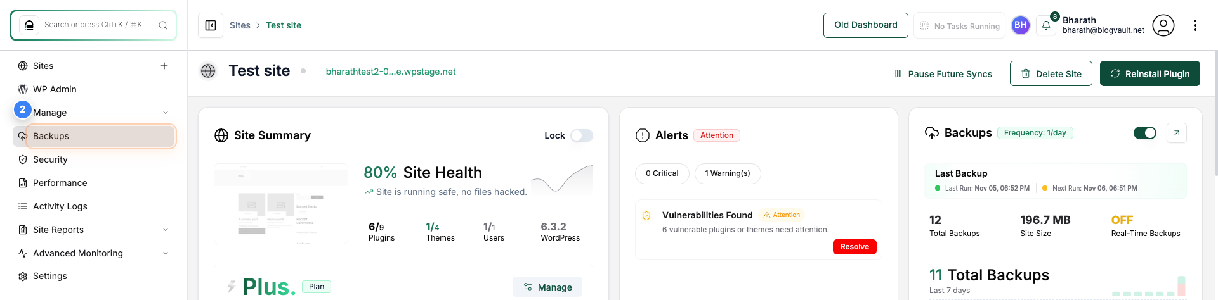The height and width of the screenshot is (300, 1218).
Task: Expand the Advanced Monitoring chevron
Action: pos(166,253)
